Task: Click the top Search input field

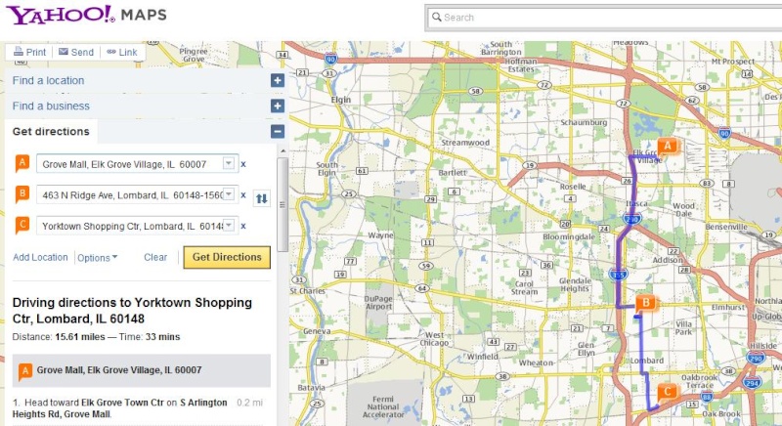Action: (606, 18)
